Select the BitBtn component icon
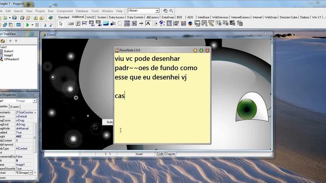Viewport: 326px width, 183px height. coord(71,23)
